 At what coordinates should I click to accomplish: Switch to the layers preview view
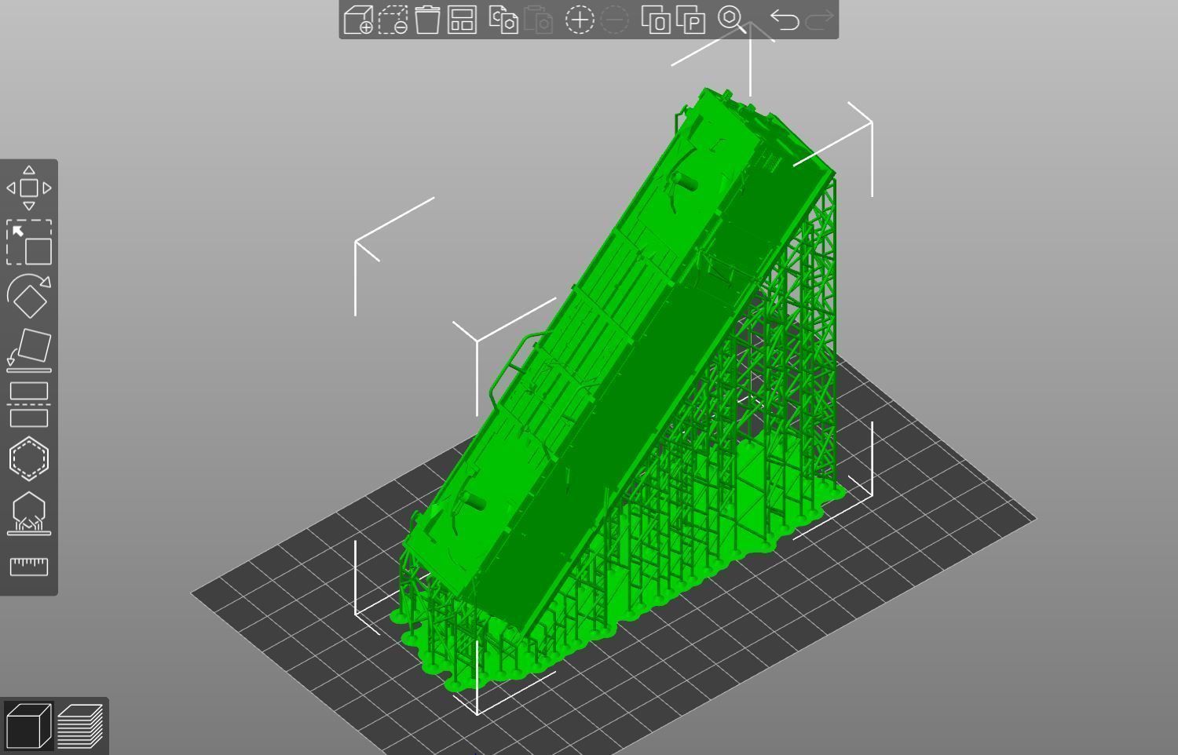80,726
